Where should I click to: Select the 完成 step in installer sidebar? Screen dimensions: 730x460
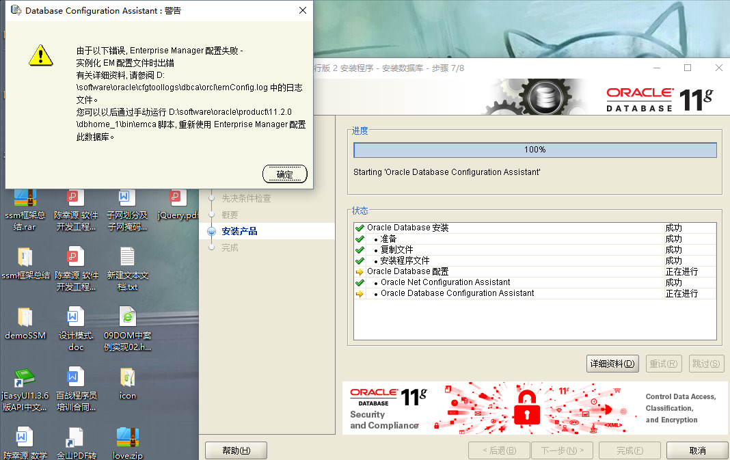click(x=230, y=247)
